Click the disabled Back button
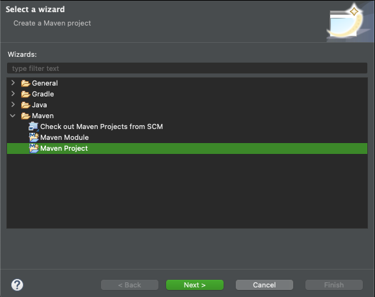Screen dimensions: 375x297 (130, 285)
